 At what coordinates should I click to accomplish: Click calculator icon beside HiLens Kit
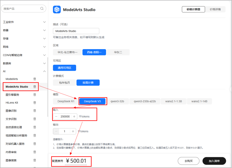click(x=35, y=102)
